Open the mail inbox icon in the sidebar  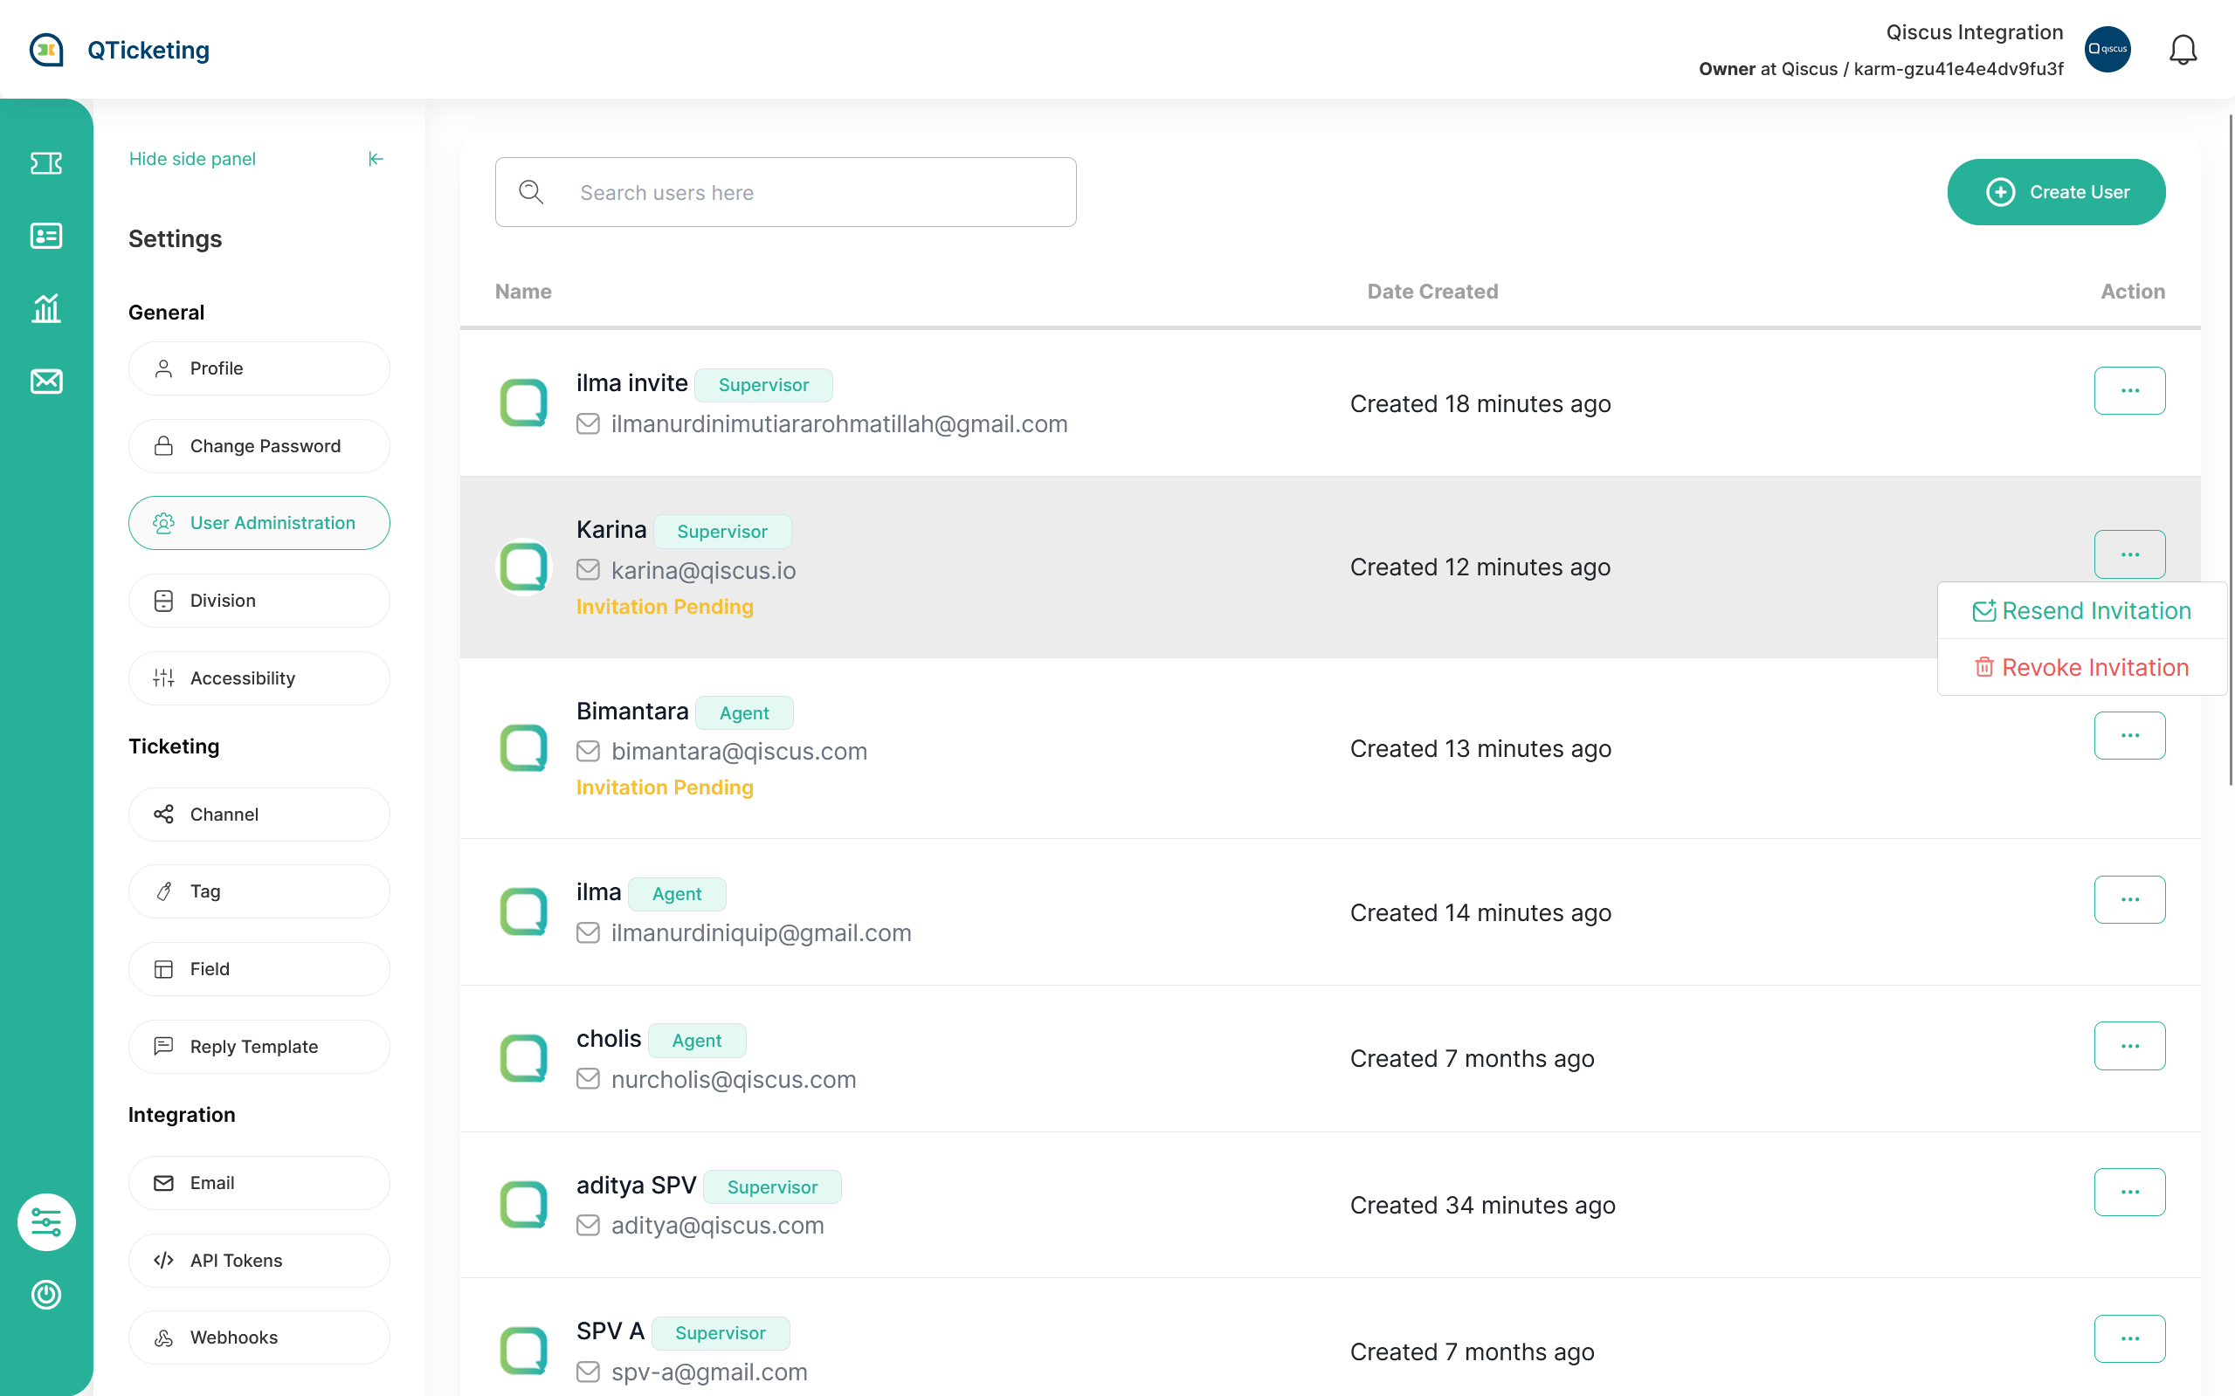46,381
